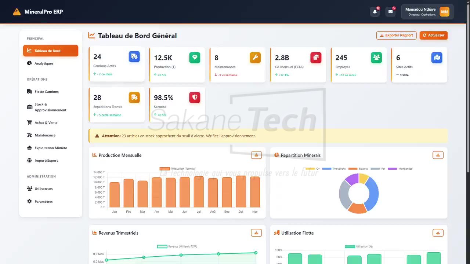This screenshot has height=264, width=470.
Task: Toggle the Production (Tonnes) legend entry
Action: pyautogui.click(x=177, y=169)
